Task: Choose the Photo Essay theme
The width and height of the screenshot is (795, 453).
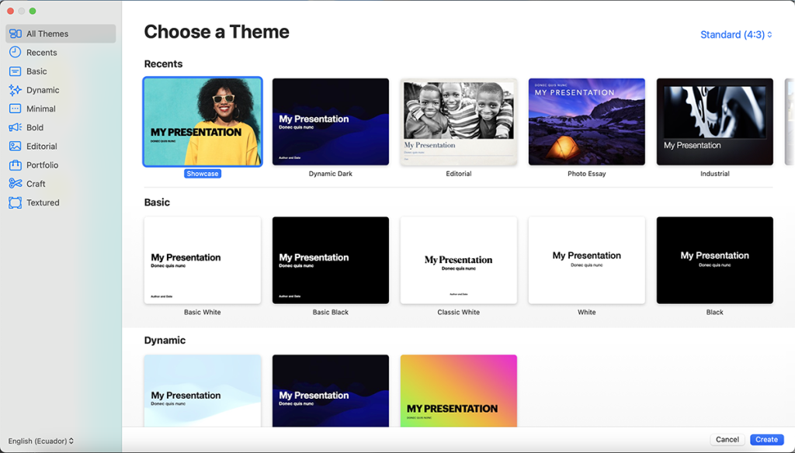Action: 586,121
